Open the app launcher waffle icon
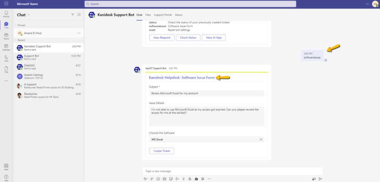Viewport: 380px width, 182px height. point(6,4)
